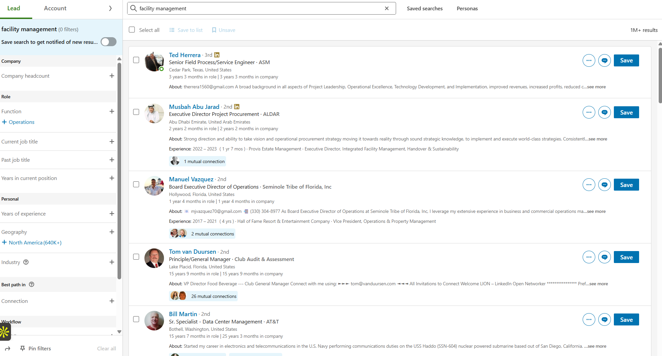The height and width of the screenshot is (356, 662).
Task: Open more options for Ted Herrera
Action: coord(589,60)
